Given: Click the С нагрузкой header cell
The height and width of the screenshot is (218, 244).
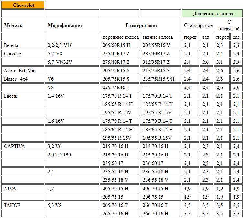Looking at the screenshot, I should click(x=228, y=25).
